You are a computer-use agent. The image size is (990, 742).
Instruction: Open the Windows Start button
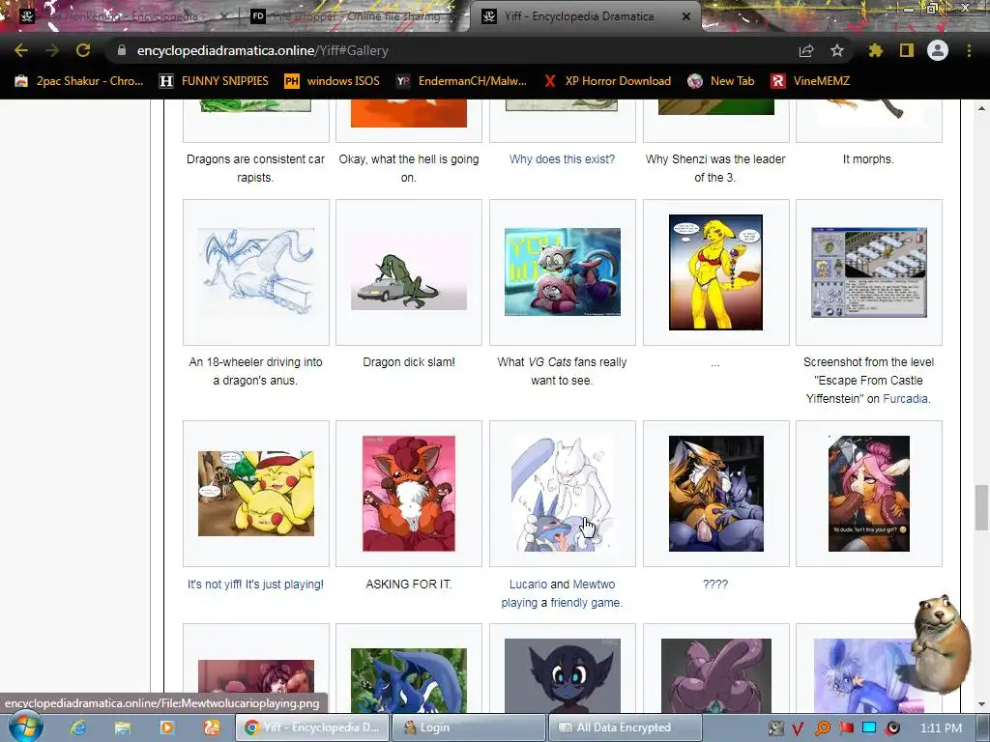click(x=25, y=727)
